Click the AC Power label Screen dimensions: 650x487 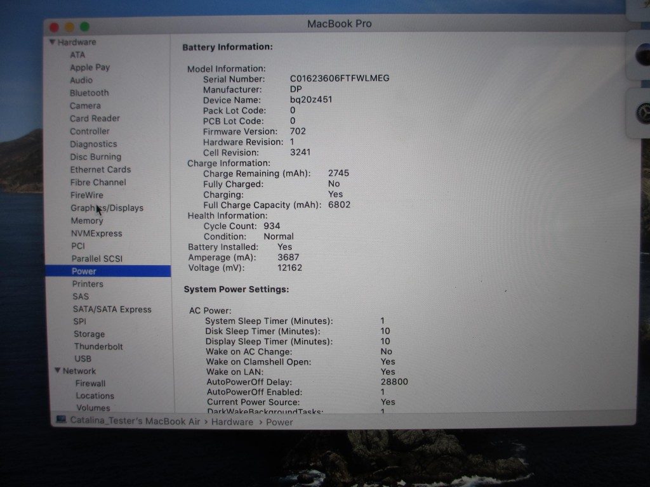pyautogui.click(x=210, y=311)
